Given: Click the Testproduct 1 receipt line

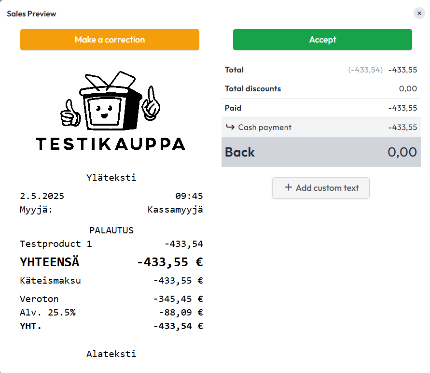Looking at the screenshot, I should pyautogui.click(x=111, y=244).
